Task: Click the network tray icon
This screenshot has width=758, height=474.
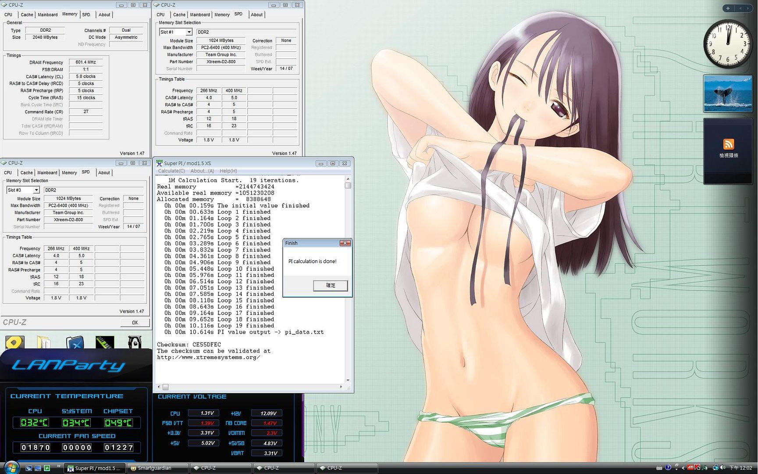Action: [715, 468]
